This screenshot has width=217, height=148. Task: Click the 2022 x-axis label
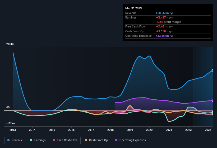(188, 130)
